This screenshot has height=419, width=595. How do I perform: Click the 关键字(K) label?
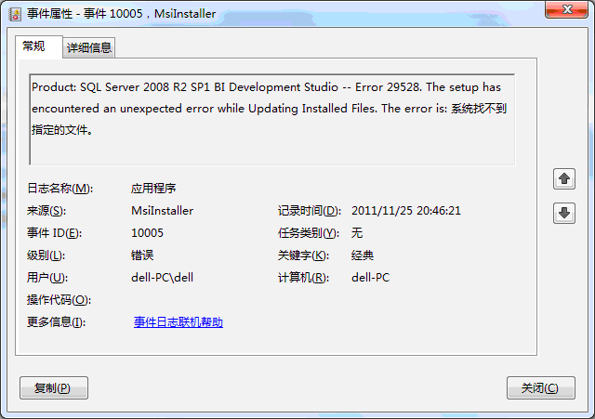[304, 255]
